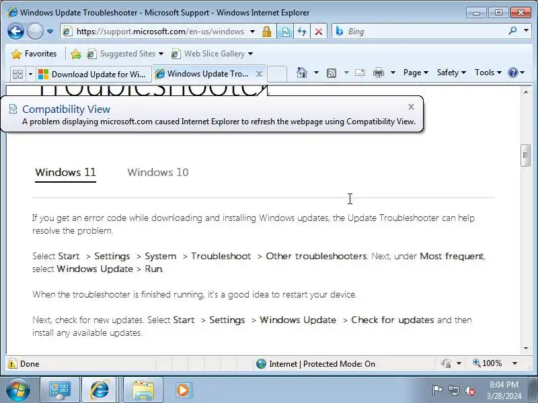Open Action Center flag tray icon

[438, 390]
